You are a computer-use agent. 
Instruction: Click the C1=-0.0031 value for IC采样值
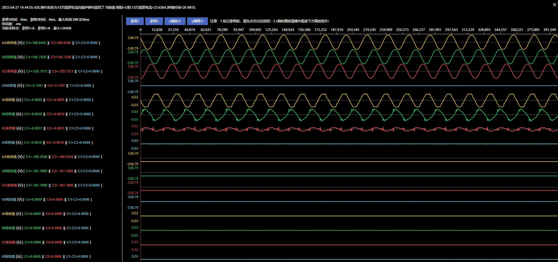point(33,128)
